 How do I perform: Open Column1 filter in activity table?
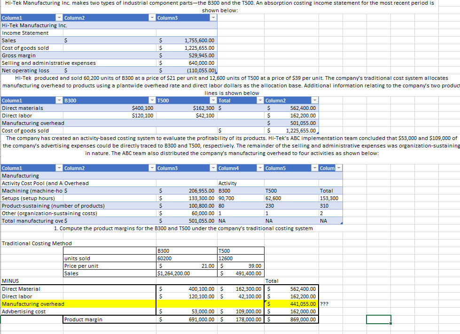59,168
